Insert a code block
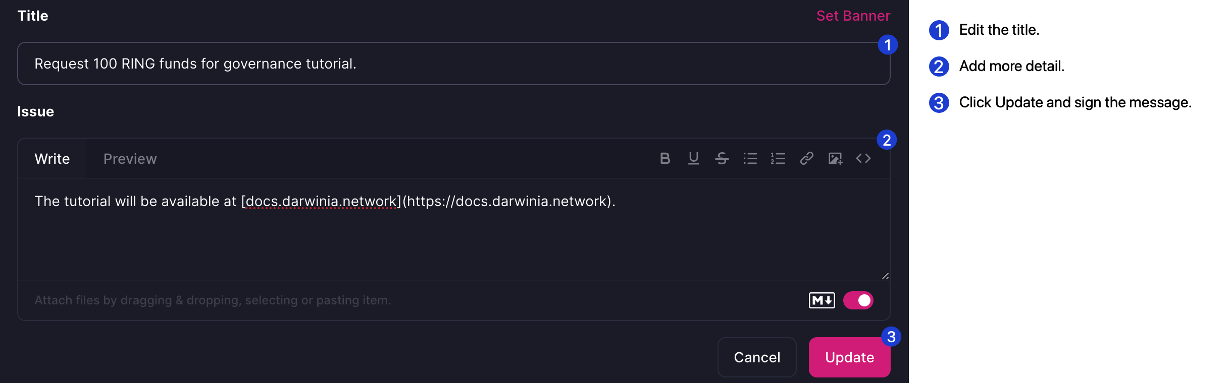 [863, 159]
